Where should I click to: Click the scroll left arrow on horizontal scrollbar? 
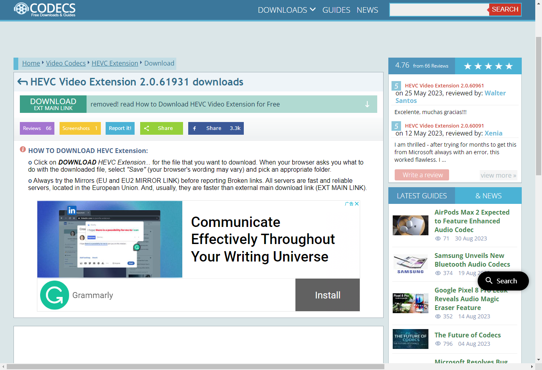[3, 367]
